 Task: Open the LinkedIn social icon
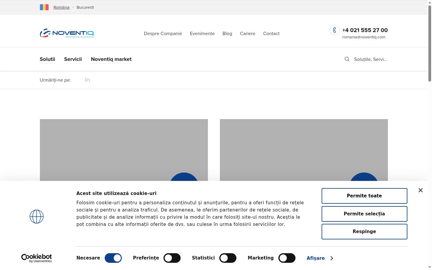click(x=87, y=79)
